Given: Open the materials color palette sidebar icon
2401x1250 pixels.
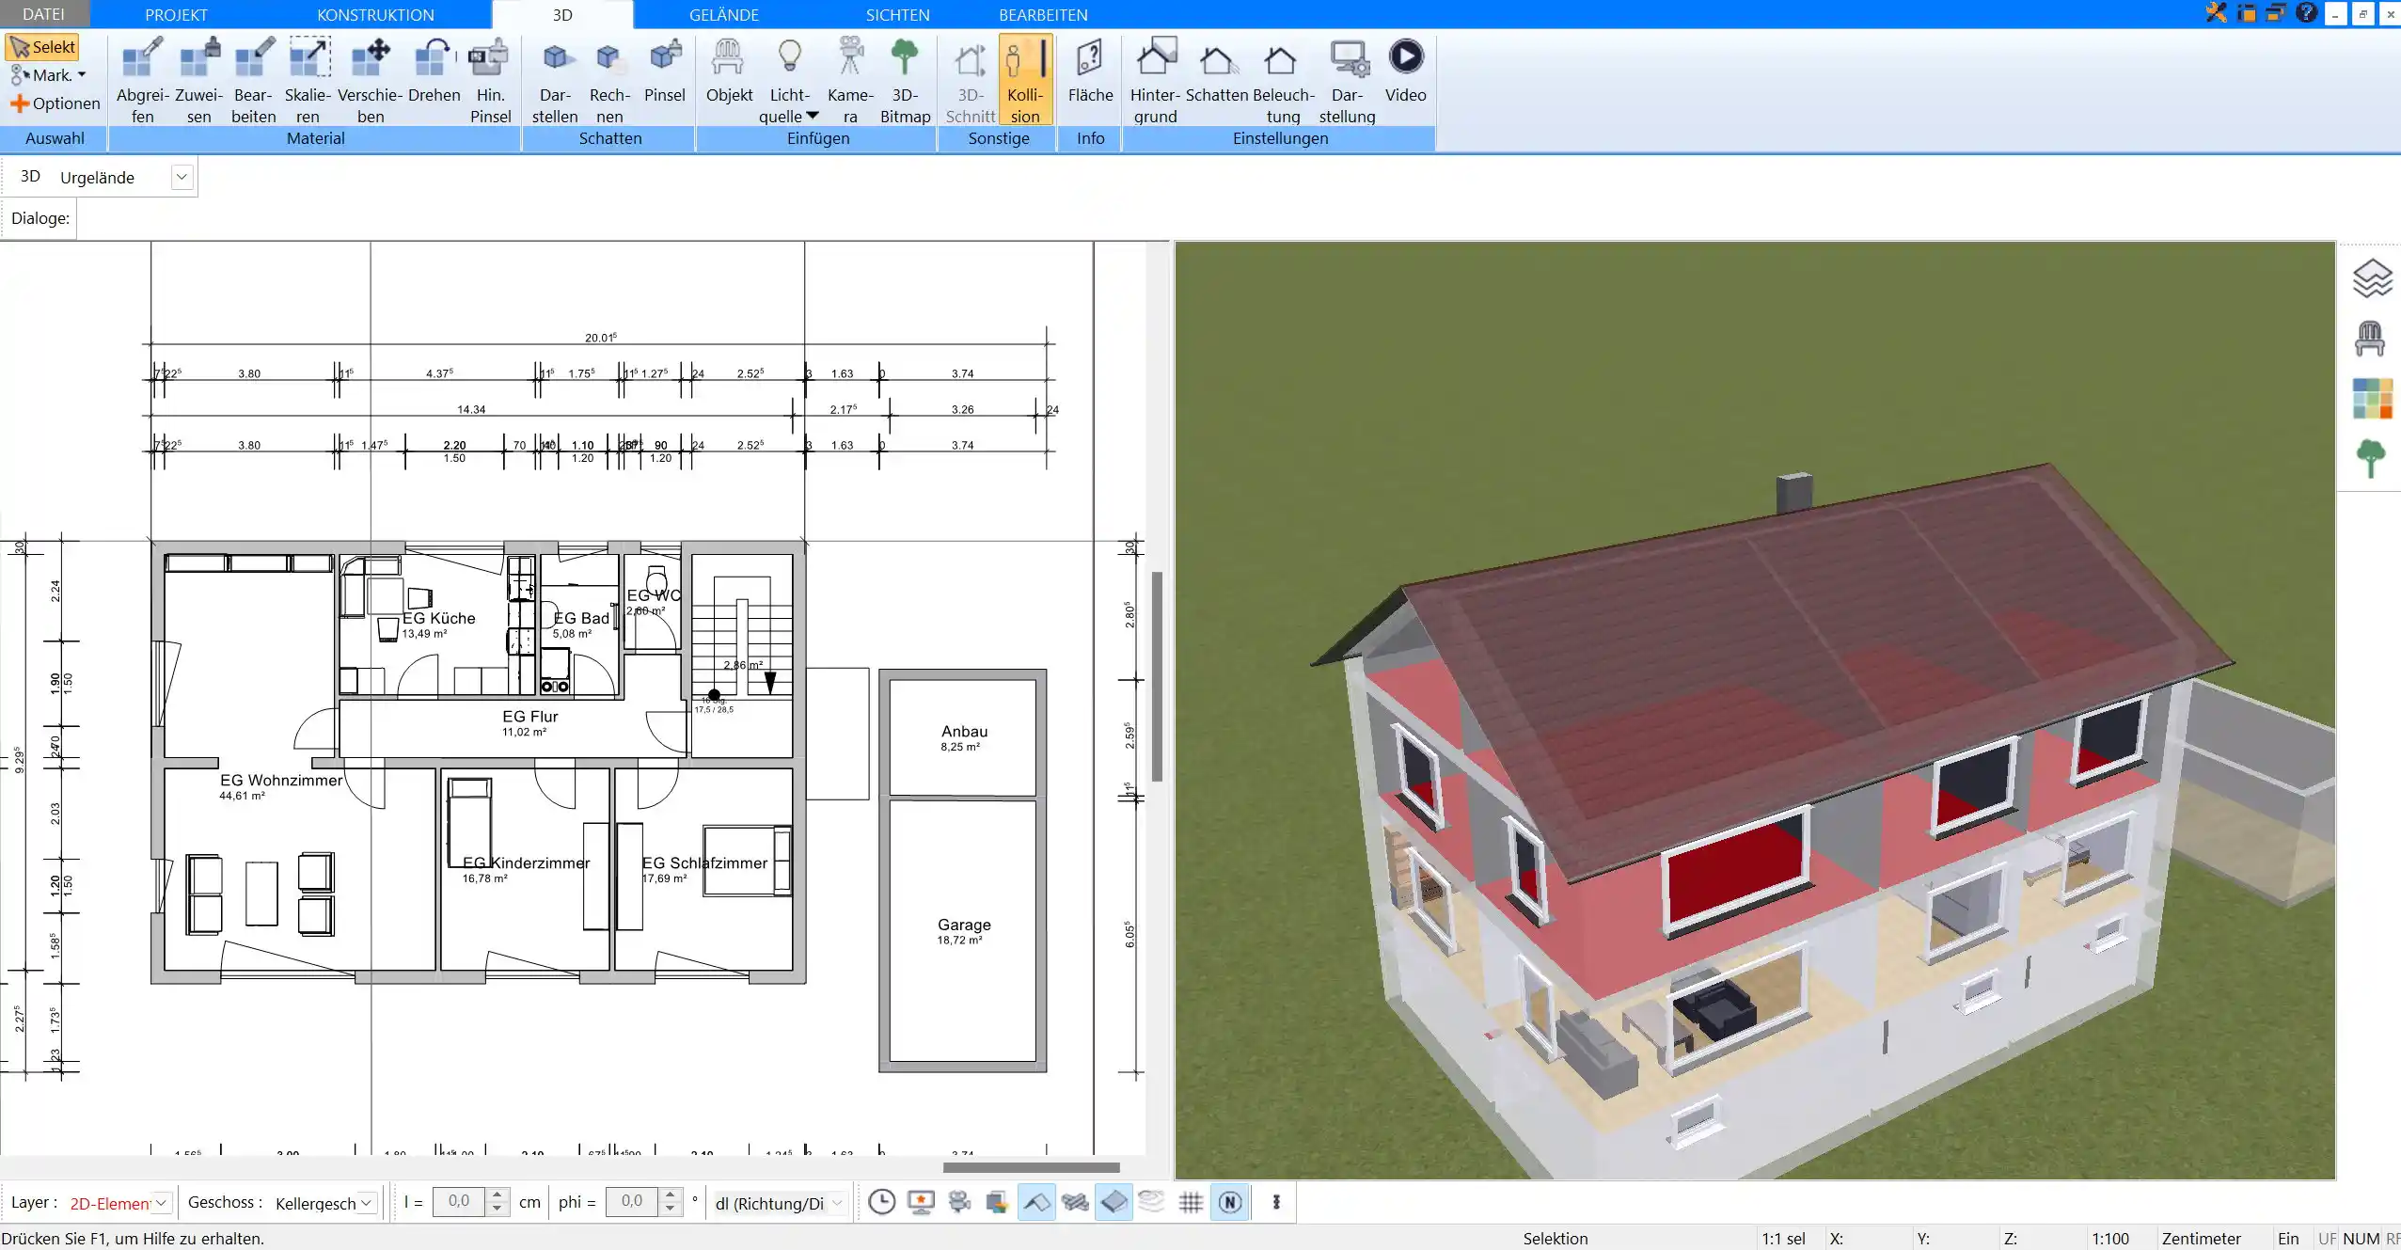Looking at the screenshot, I should [2372, 398].
